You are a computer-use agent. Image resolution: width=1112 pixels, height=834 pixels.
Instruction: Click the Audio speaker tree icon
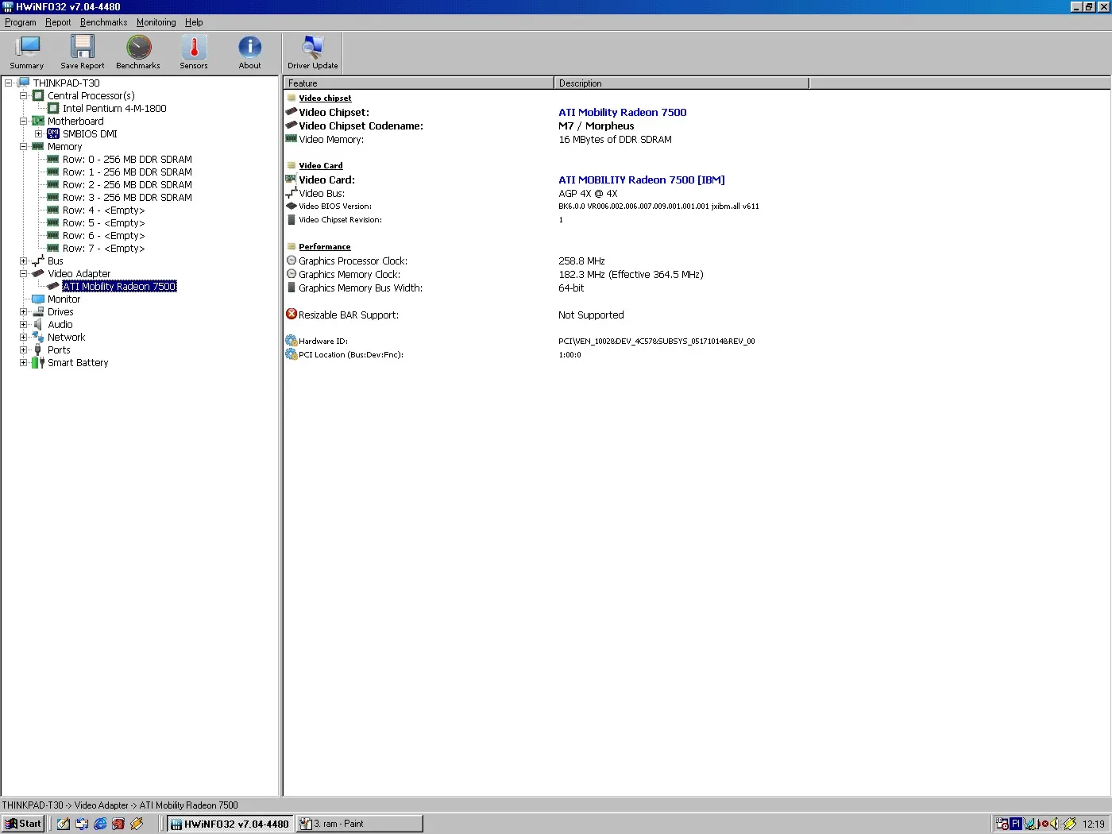pyautogui.click(x=37, y=324)
